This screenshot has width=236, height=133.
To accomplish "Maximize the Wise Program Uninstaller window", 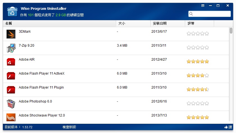I will pyautogui.click(x=218, y=6).
